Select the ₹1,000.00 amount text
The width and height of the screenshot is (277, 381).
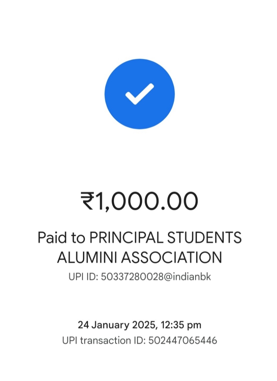[x=139, y=202]
